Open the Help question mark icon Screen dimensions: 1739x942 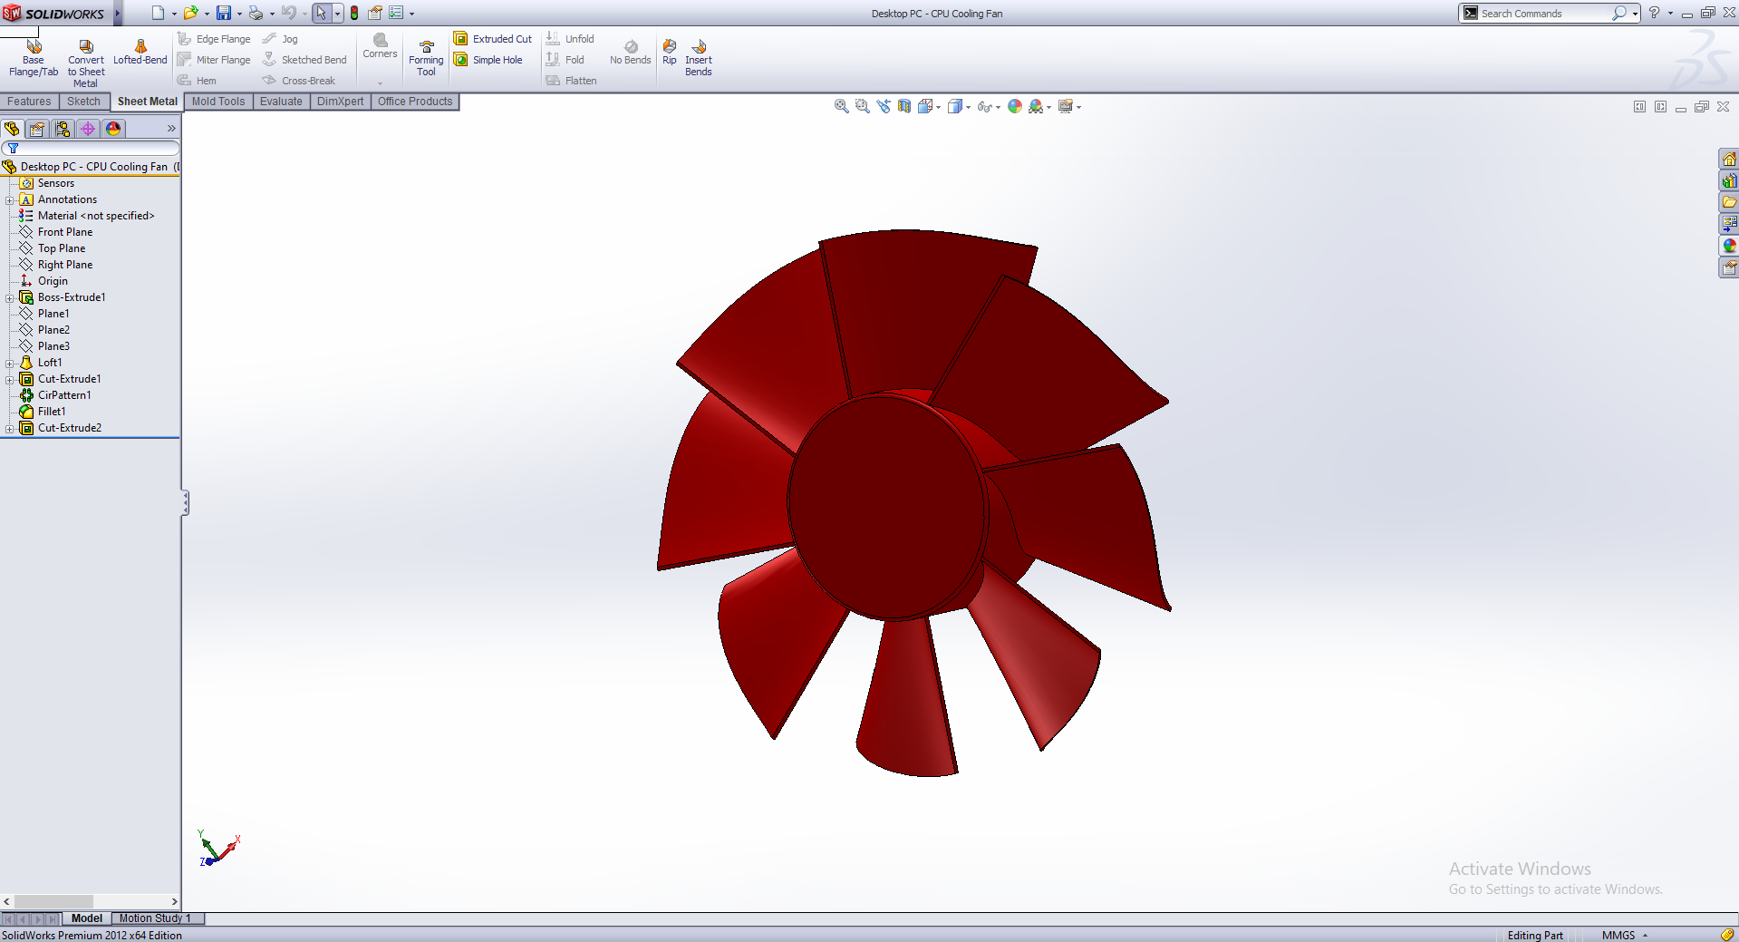point(1654,13)
